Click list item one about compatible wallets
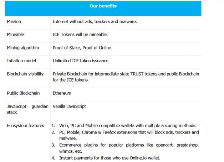 pos(124,126)
